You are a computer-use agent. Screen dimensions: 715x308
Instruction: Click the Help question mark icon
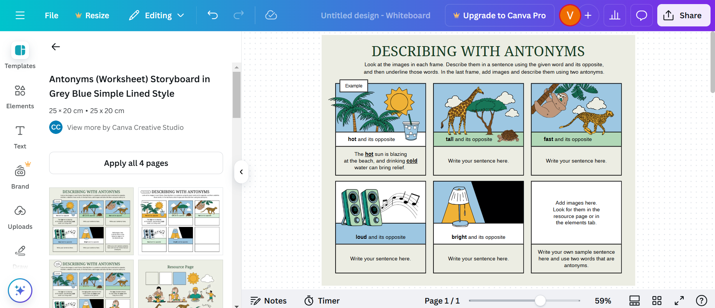(701, 301)
